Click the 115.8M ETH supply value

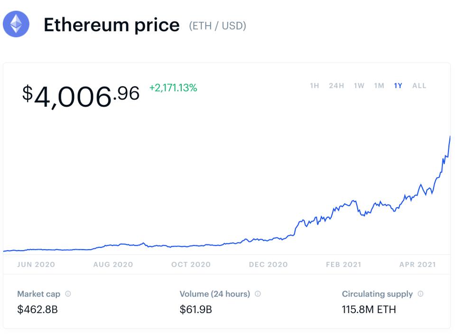coord(369,310)
